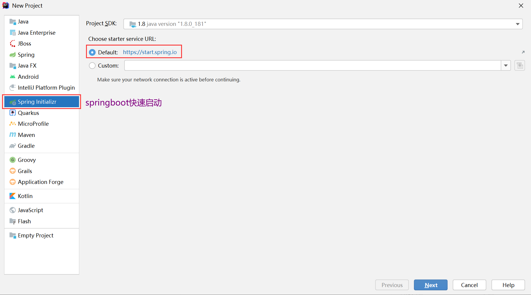Click the Next button
The width and height of the screenshot is (531, 295).
tap(431, 285)
